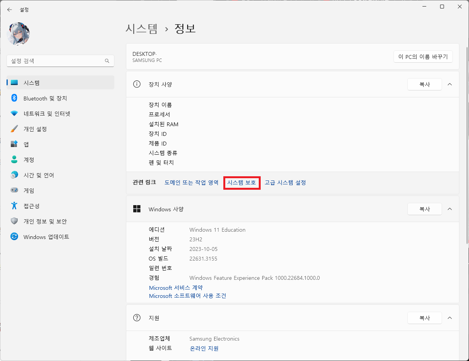Click the back arrow in the title bar
Screen dimensions: 469x361
click(10, 10)
